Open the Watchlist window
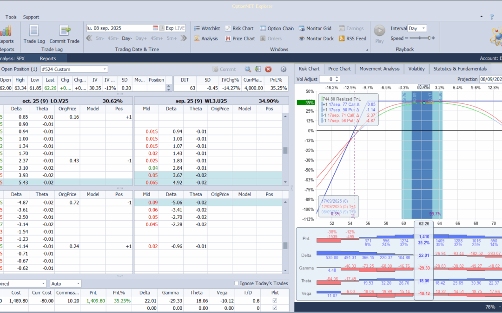502x313 pixels. [x=207, y=28]
